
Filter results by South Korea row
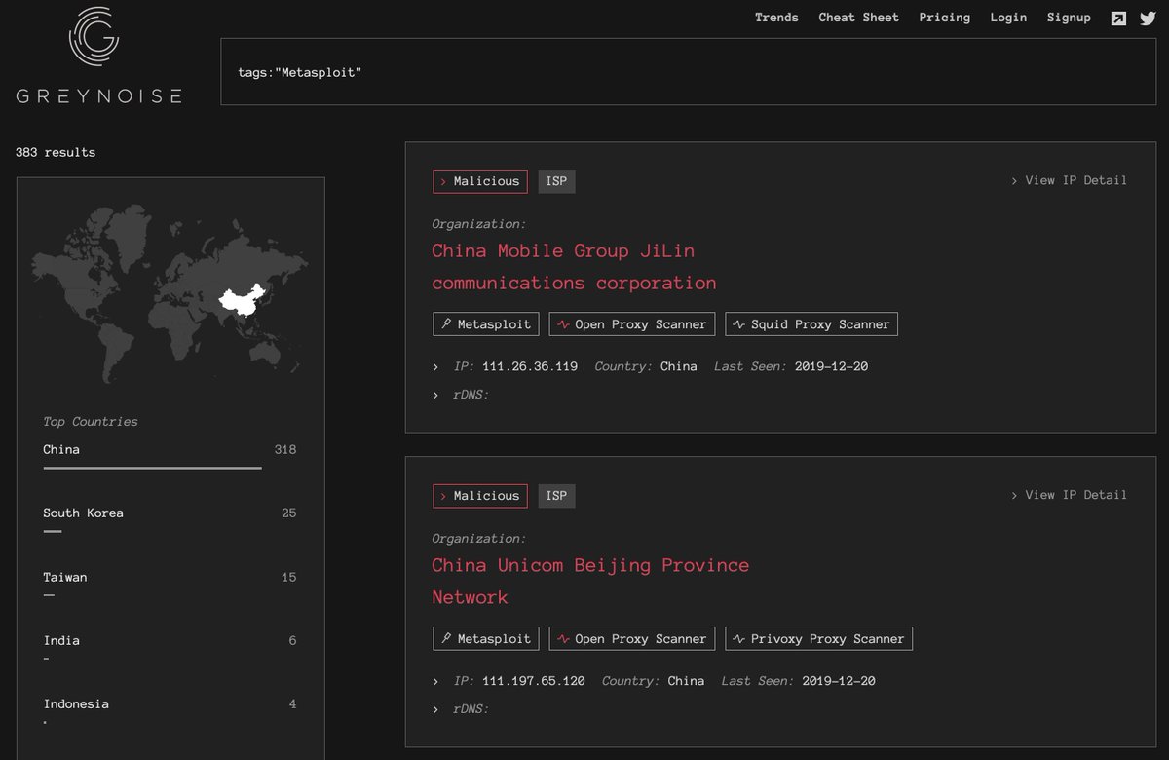pyautogui.click(x=170, y=521)
